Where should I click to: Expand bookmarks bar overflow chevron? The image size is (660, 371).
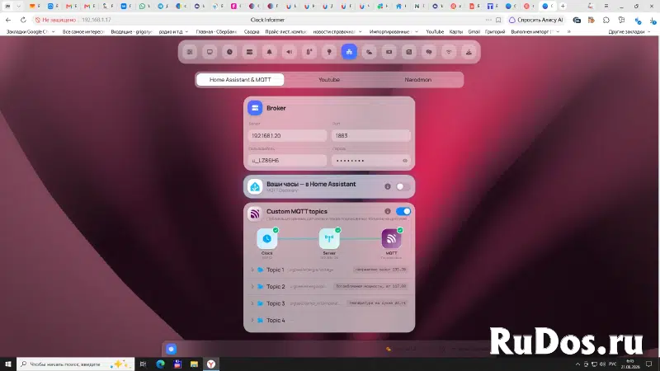[x=569, y=31]
